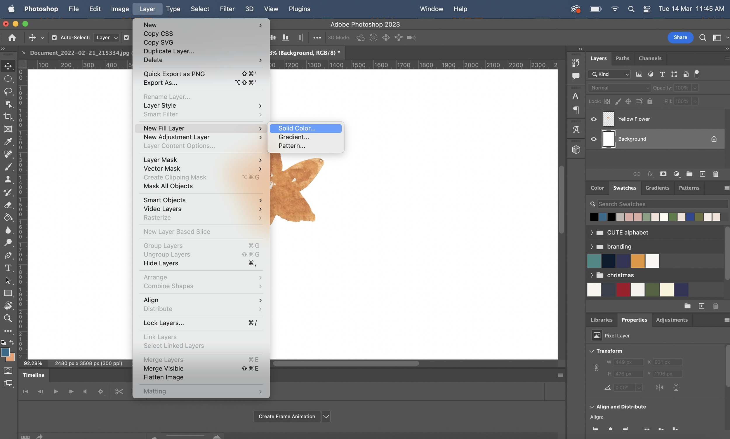
Task: Add a layer mask from Layers panel
Action: (663, 174)
